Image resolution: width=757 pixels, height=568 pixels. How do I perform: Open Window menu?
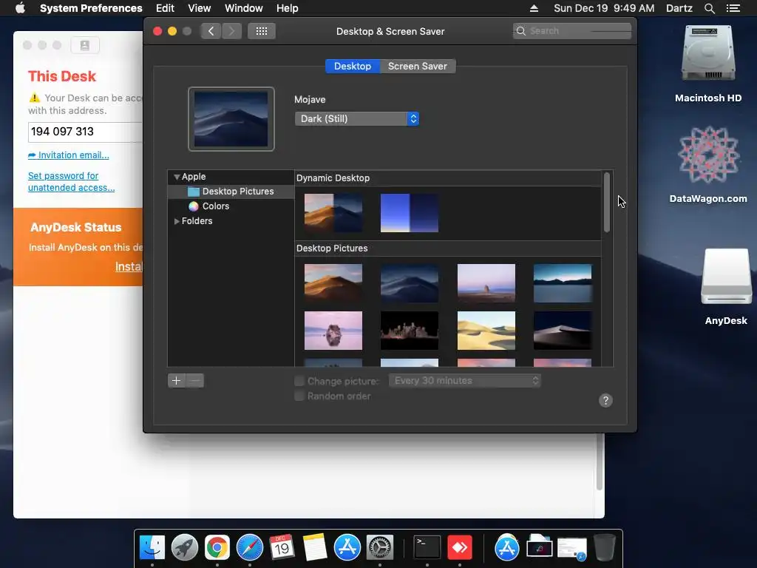coord(244,8)
